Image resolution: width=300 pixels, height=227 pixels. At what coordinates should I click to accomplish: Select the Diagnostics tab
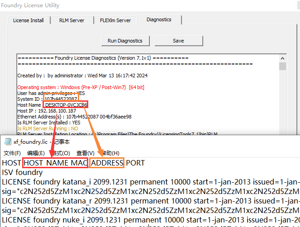pos(159,20)
